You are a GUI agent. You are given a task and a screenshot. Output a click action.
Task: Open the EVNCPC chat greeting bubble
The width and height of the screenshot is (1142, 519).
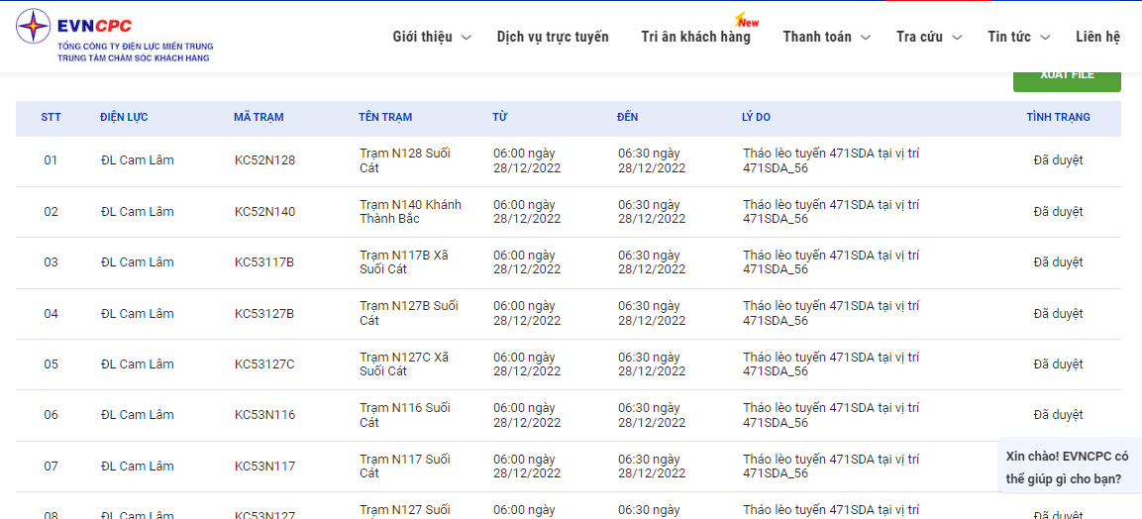(1068, 467)
